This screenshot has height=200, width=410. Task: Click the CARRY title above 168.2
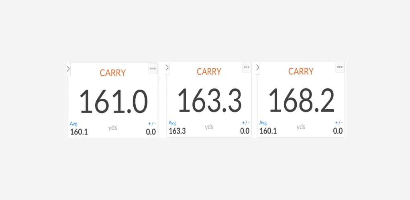301,72
